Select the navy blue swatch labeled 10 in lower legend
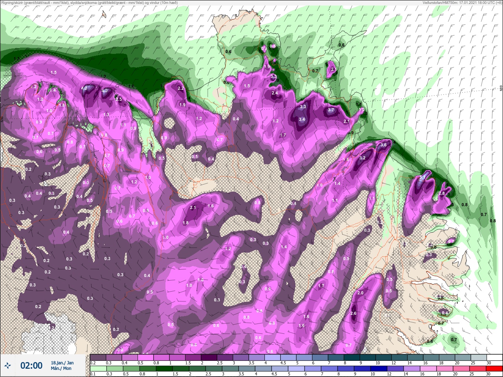 coord(379,369)
